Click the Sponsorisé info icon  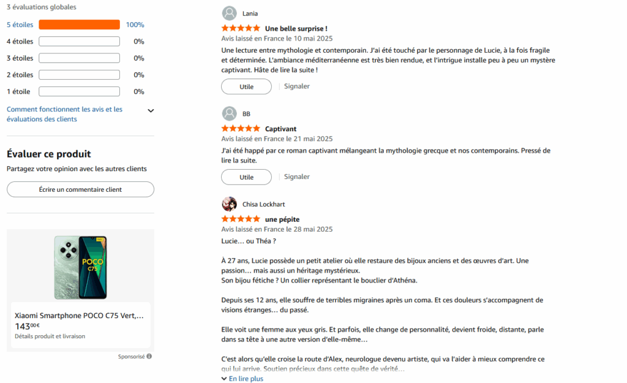point(149,356)
